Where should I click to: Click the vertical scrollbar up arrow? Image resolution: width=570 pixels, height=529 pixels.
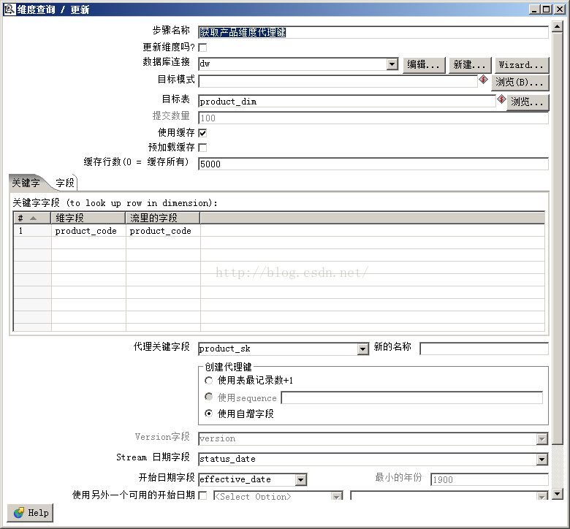point(558,26)
